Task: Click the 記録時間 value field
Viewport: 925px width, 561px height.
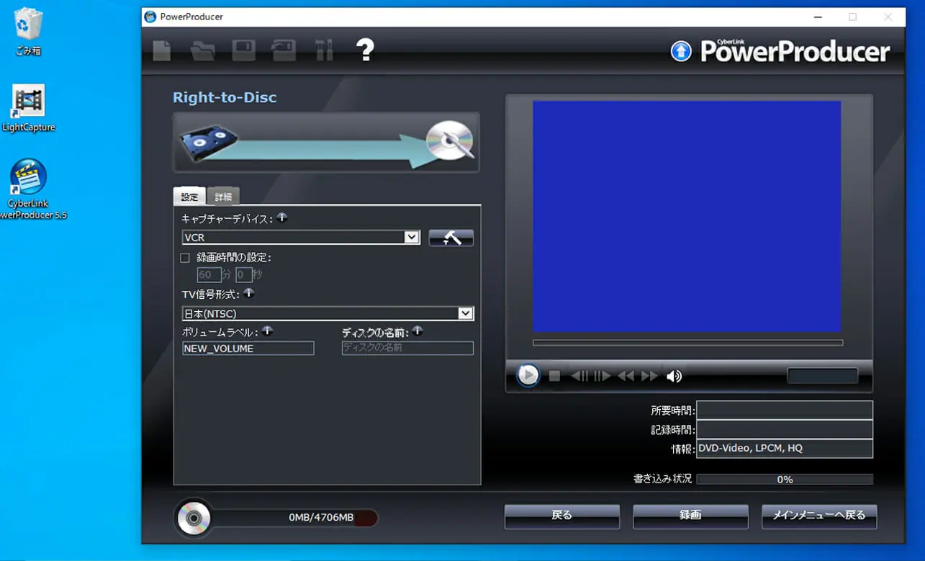Action: [785, 429]
